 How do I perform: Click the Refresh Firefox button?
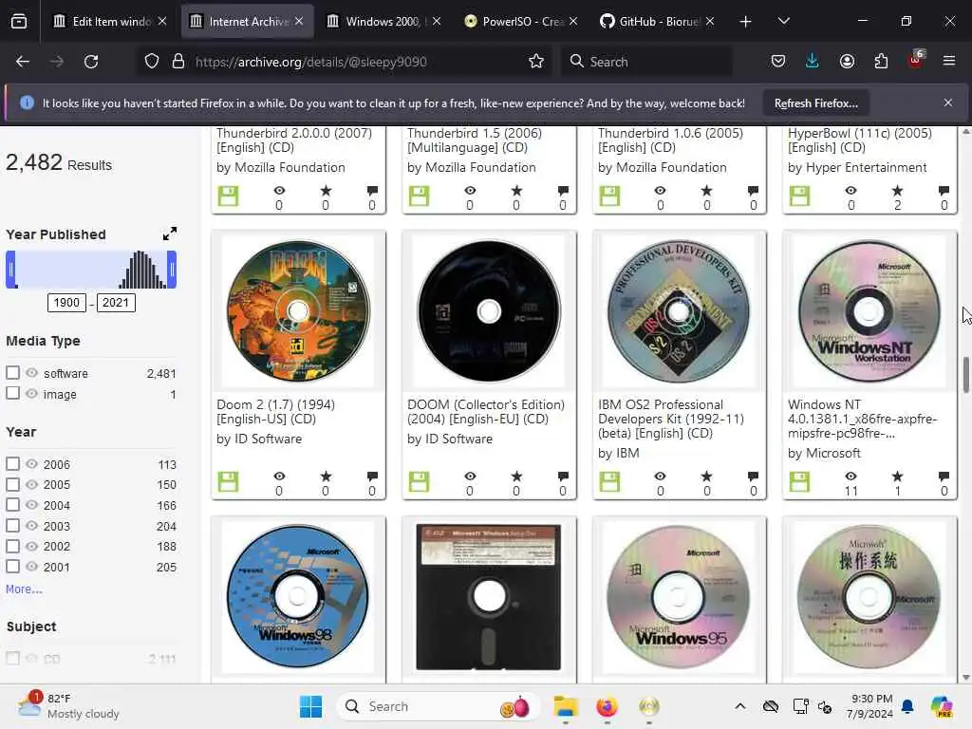(x=815, y=103)
